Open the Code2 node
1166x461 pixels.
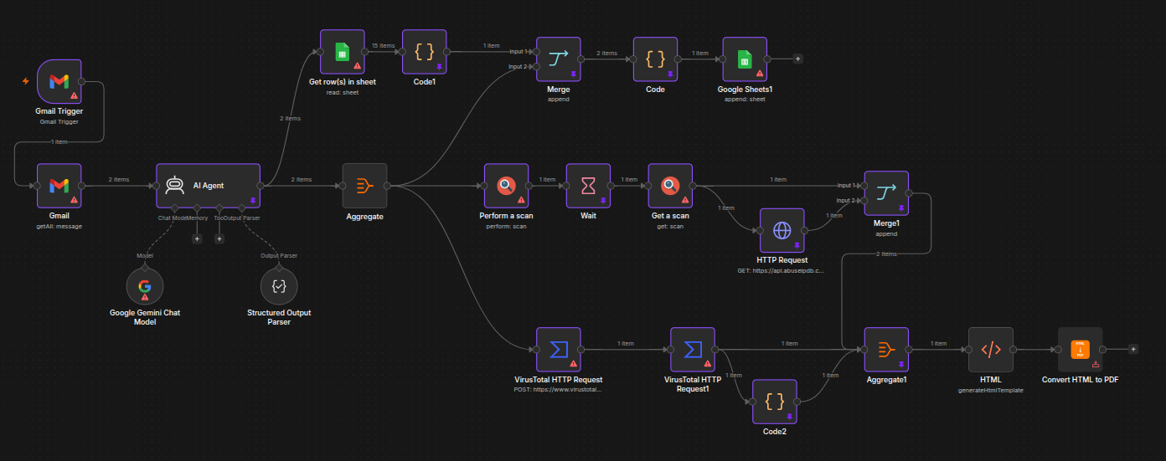tap(774, 402)
